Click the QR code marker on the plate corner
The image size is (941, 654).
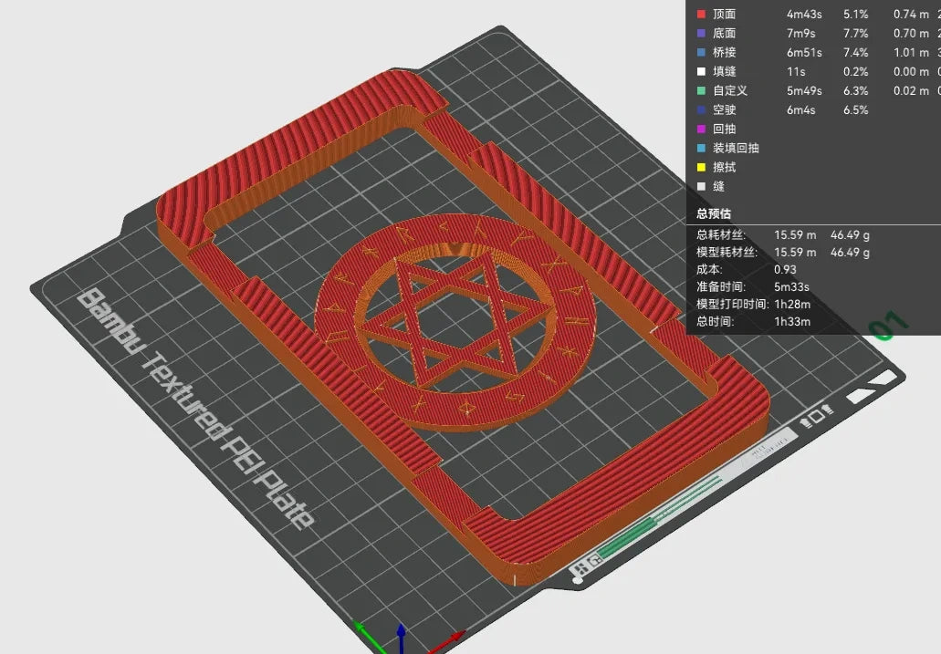tap(584, 565)
